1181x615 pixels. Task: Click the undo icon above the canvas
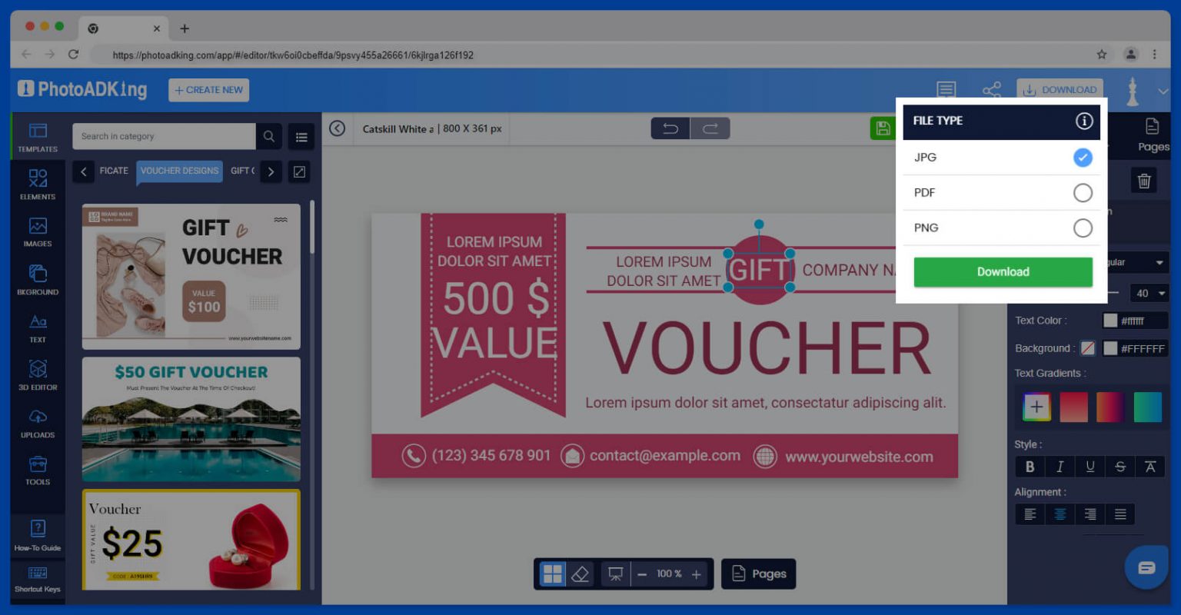click(x=670, y=128)
